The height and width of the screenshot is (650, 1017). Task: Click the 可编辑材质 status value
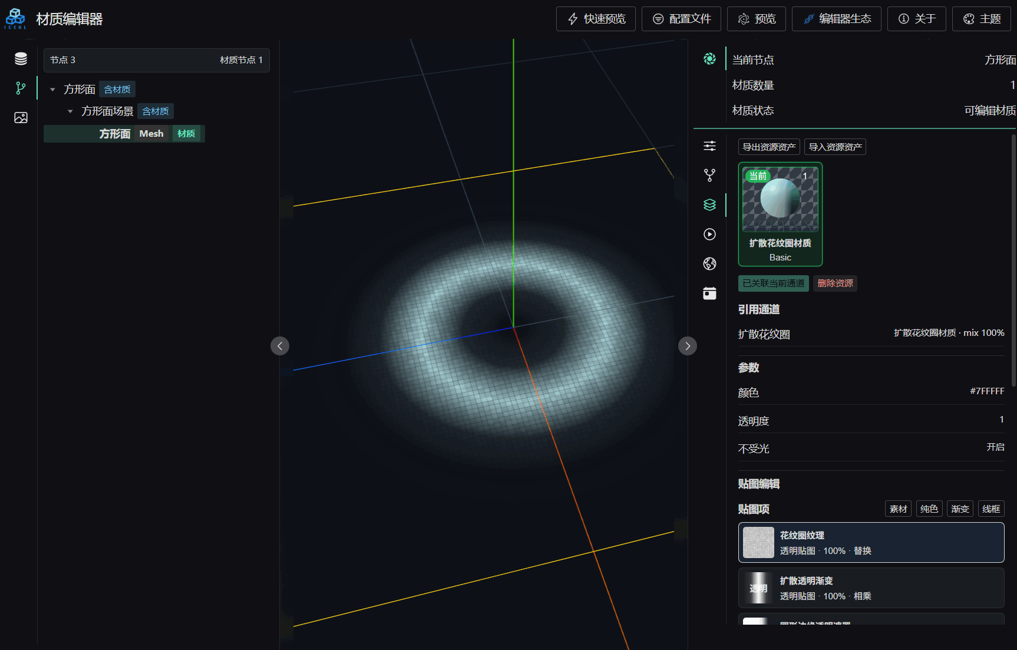990,111
